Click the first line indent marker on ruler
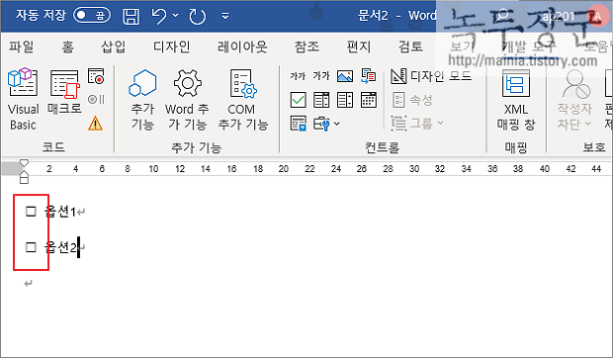The image size is (613, 358). [x=24, y=163]
